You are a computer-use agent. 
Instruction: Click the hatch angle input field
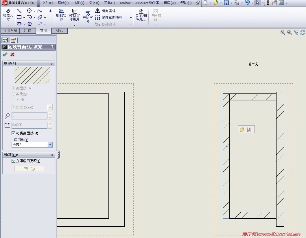pos(30,125)
